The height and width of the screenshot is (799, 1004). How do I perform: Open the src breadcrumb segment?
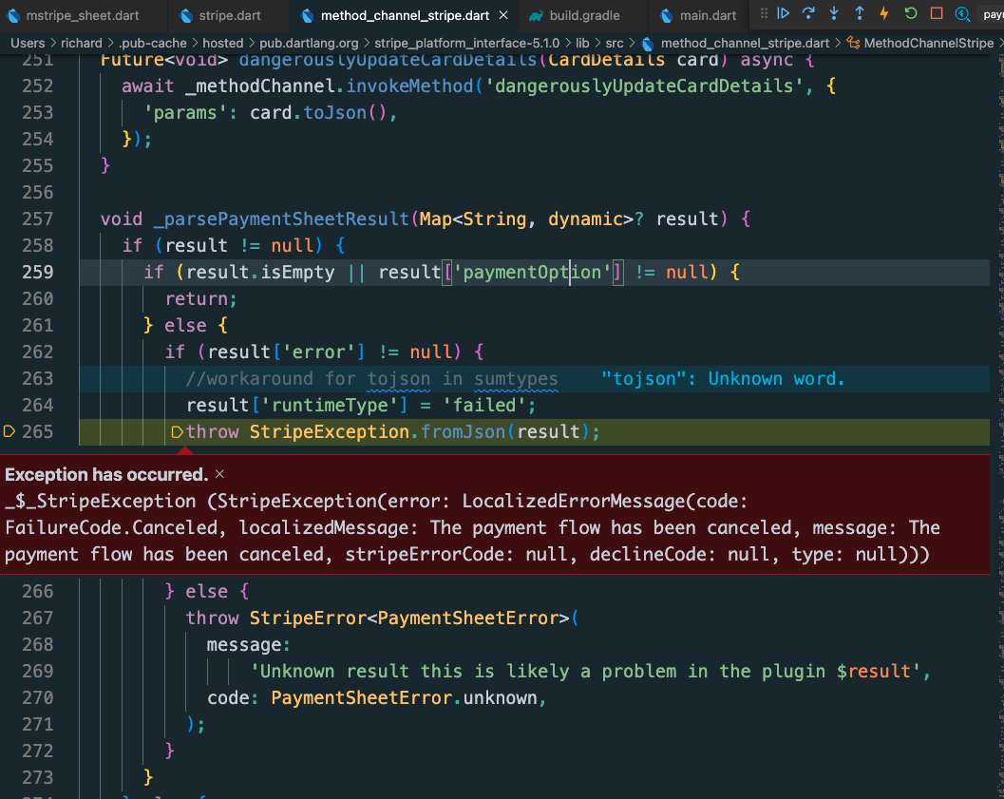click(x=614, y=43)
